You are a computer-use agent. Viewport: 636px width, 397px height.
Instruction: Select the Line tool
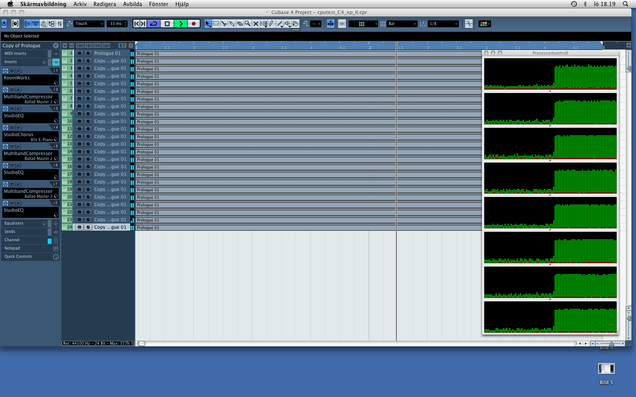point(280,24)
